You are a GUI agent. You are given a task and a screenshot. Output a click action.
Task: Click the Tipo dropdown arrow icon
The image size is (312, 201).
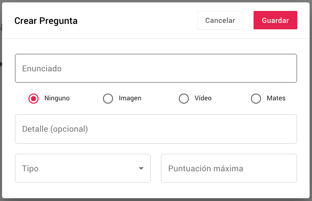(141, 169)
